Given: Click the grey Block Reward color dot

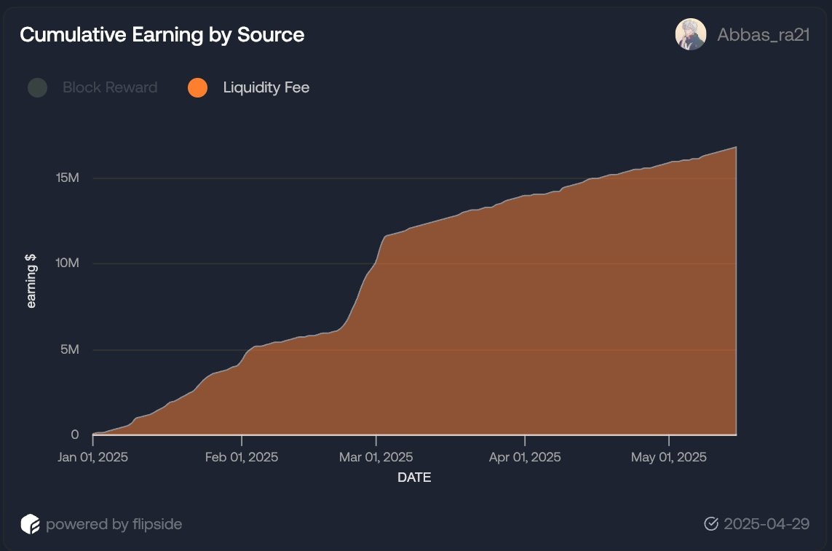Looking at the screenshot, I should (x=38, y=87).
